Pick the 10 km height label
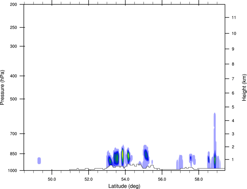Screen dimensions: 247x189 pos(234,33)
